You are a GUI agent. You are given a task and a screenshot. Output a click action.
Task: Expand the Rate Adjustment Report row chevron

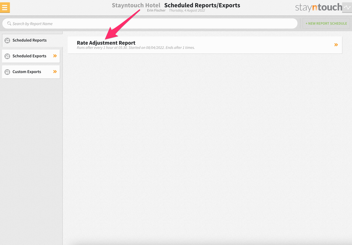336,45
